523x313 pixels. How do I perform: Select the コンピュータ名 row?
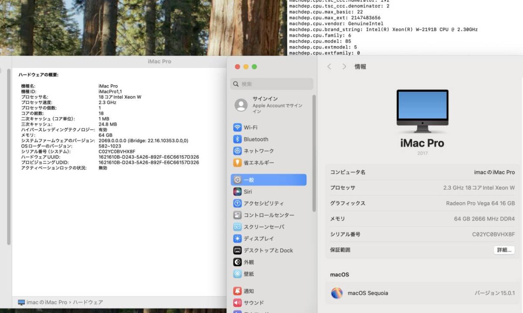click(423, 172)
